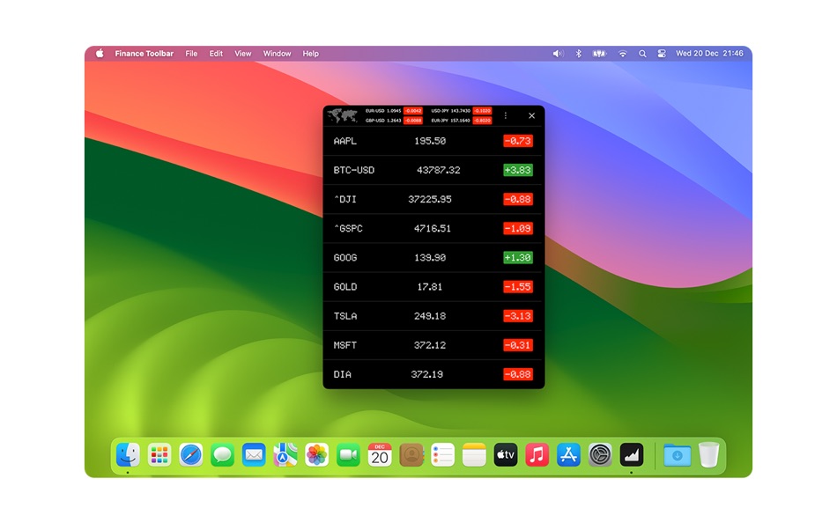The height and width of the screenshot is (523, 837).
Task: Click the TSLA price 249.18
Action: [x=430, y=316]
